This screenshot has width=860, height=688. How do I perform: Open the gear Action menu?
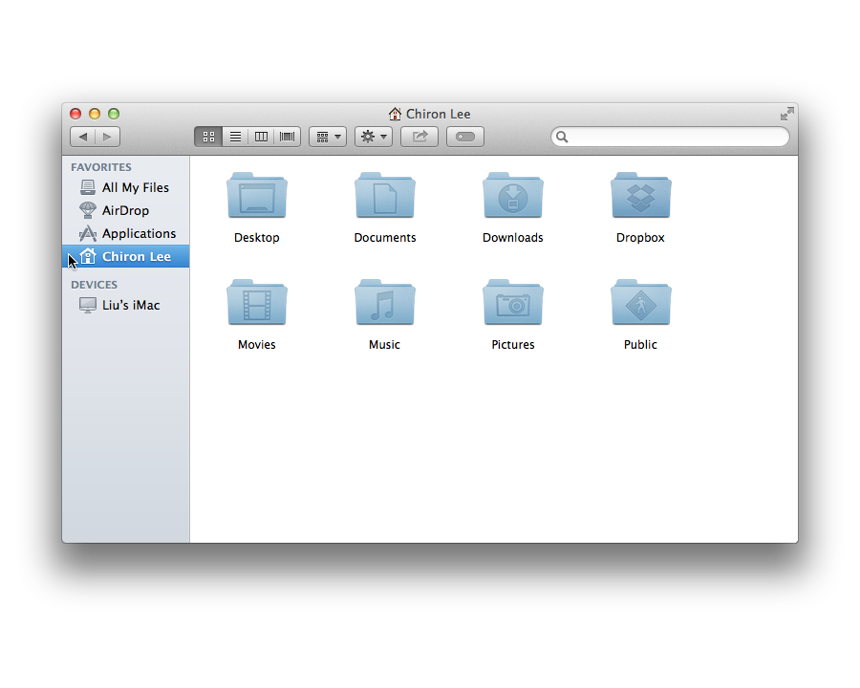click(x=373, y=137)
